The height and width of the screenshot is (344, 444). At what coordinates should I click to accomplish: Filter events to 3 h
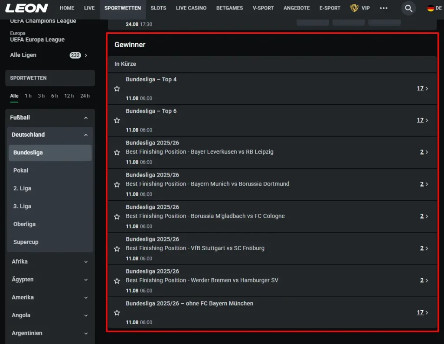click(x=41, y=96)
